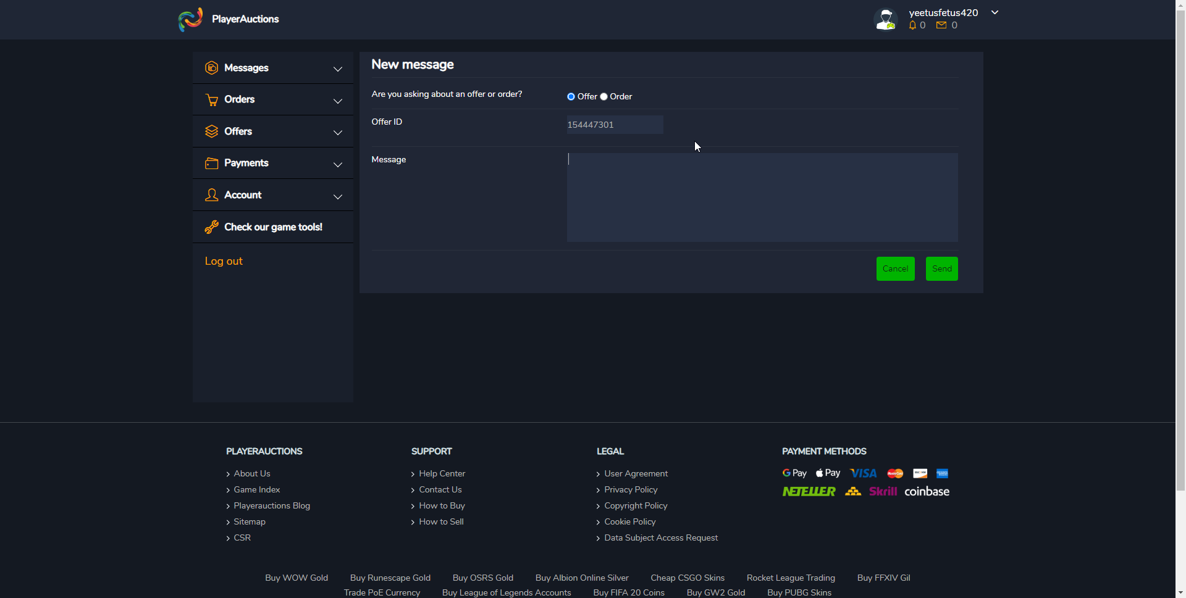
Task: Click into the Message text area
Action: (x=762, y=197)
